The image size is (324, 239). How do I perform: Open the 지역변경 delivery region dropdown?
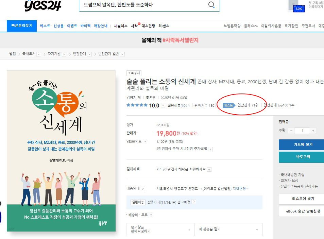click(x=240, y=189)
